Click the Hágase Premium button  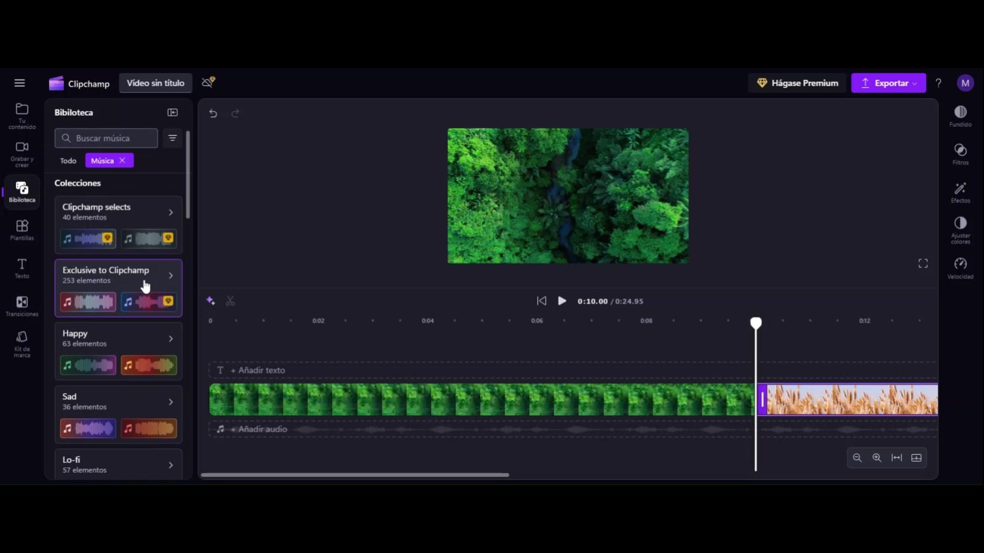coord(797,83)
